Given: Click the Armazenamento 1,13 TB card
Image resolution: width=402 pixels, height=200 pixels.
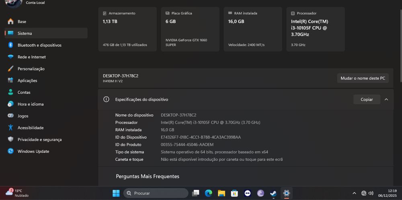Looking at the screenshot, I should click(x=127, y=29).
